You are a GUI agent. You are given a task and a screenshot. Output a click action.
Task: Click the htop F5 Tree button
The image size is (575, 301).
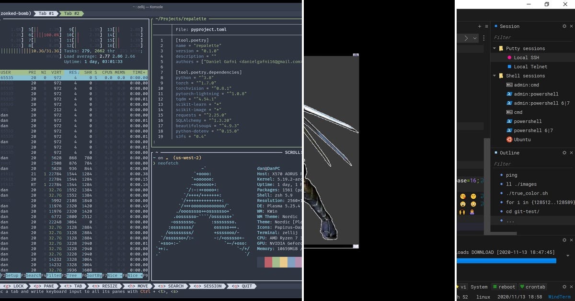click(x=71, y=276)
